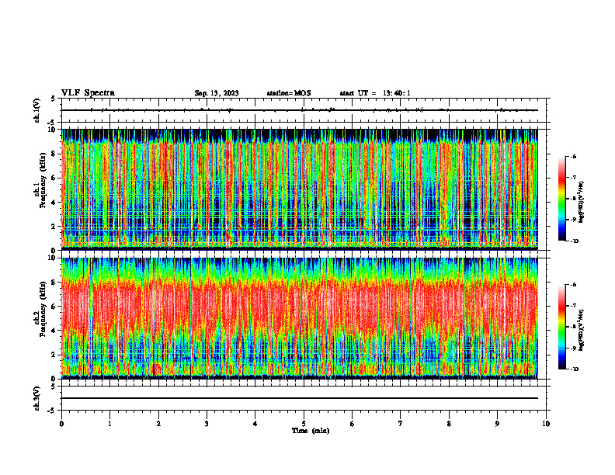Click the "ch.1(V)" waveform axis label

37,110
